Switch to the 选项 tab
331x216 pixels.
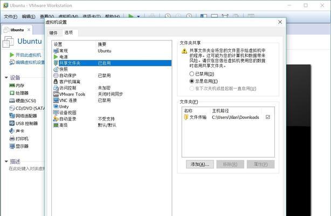pos(69,32)
